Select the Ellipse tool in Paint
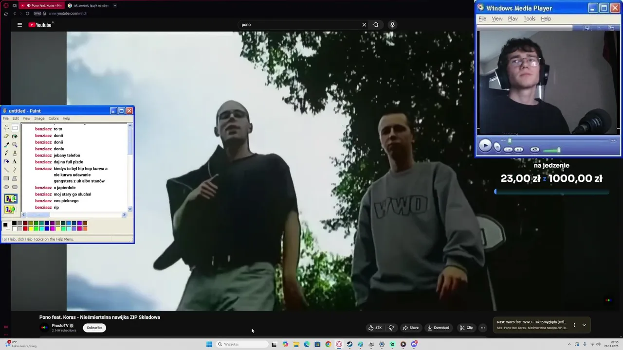 pyautogui.click(x=6, y=187)
